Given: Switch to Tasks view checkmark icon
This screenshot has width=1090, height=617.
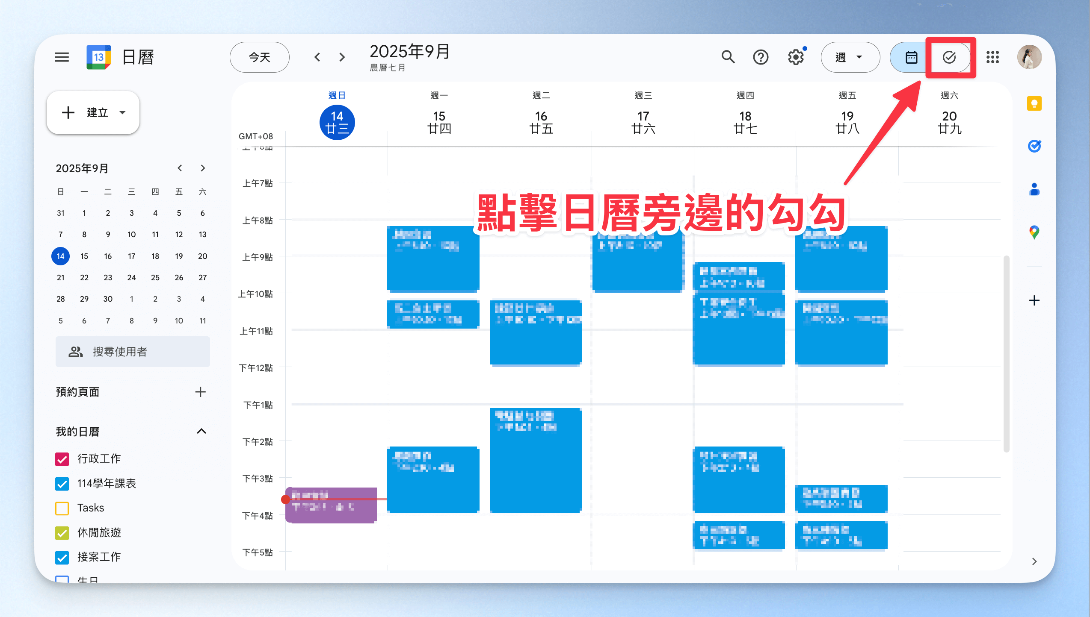Looking at the screenshot, I should tap(949, 57).
